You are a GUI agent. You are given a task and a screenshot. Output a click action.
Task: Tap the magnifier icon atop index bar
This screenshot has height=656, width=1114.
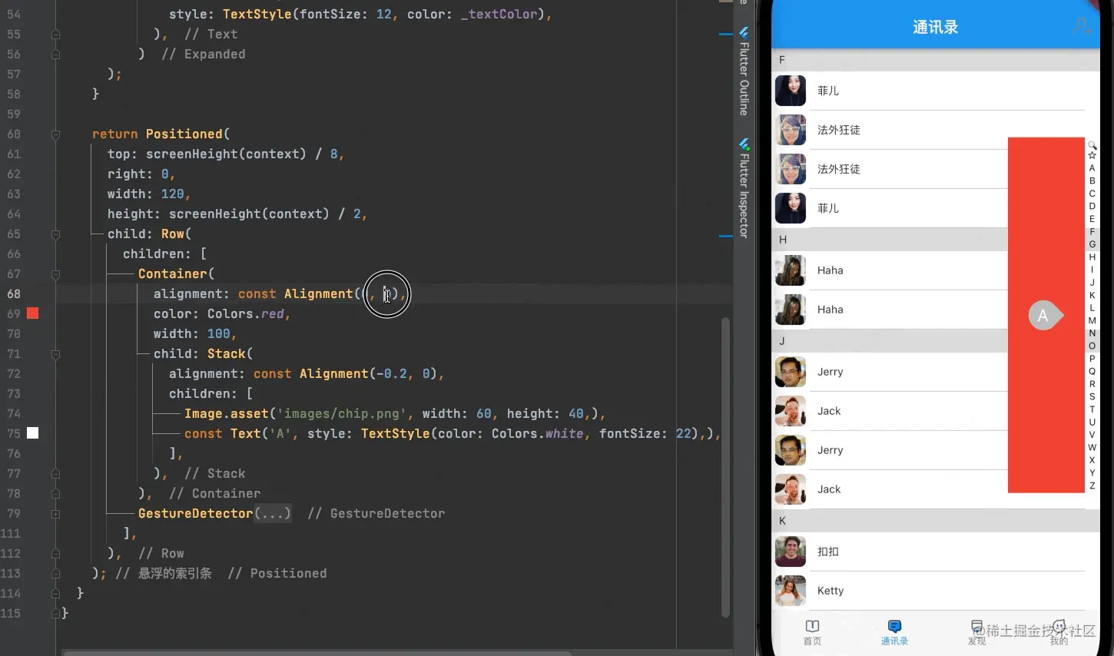1092,144
